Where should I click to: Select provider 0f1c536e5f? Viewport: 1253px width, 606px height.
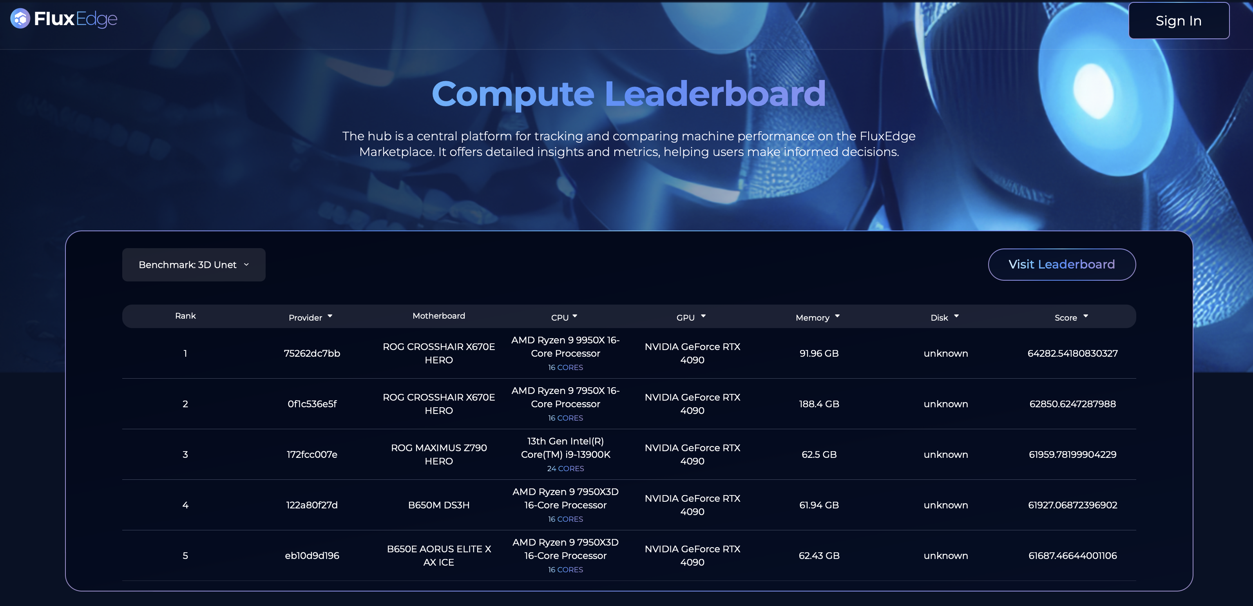click(x=312, y=404)
